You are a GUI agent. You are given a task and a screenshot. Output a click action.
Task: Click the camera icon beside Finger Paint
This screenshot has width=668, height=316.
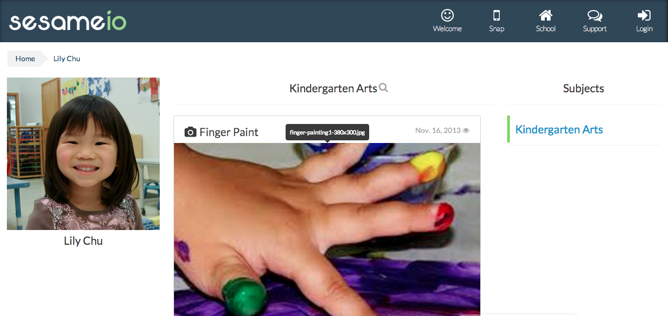click(x=190, y=132)
